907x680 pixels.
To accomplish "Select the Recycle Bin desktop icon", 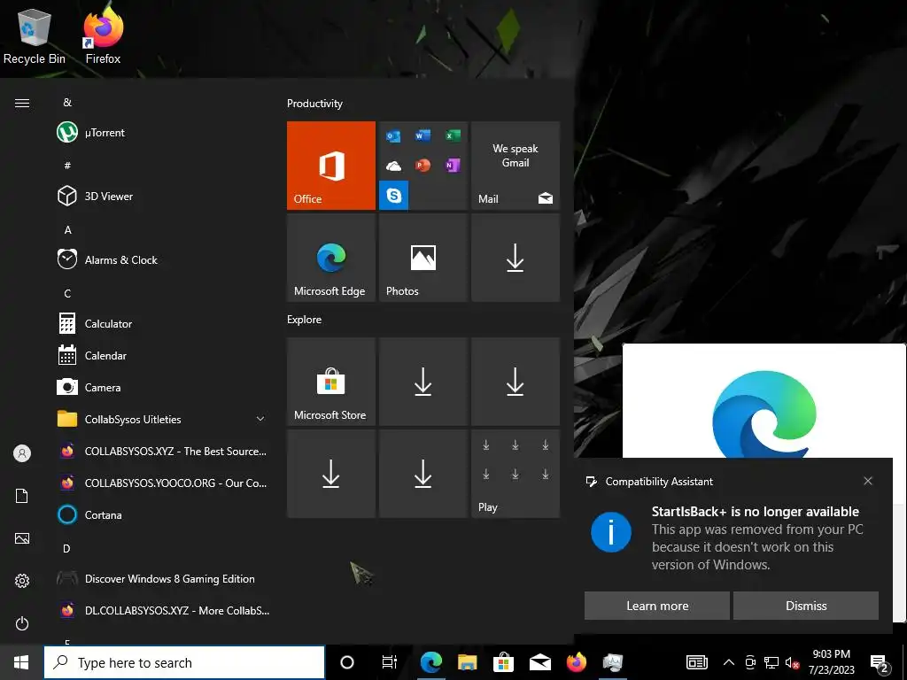I will click(35, 36).
